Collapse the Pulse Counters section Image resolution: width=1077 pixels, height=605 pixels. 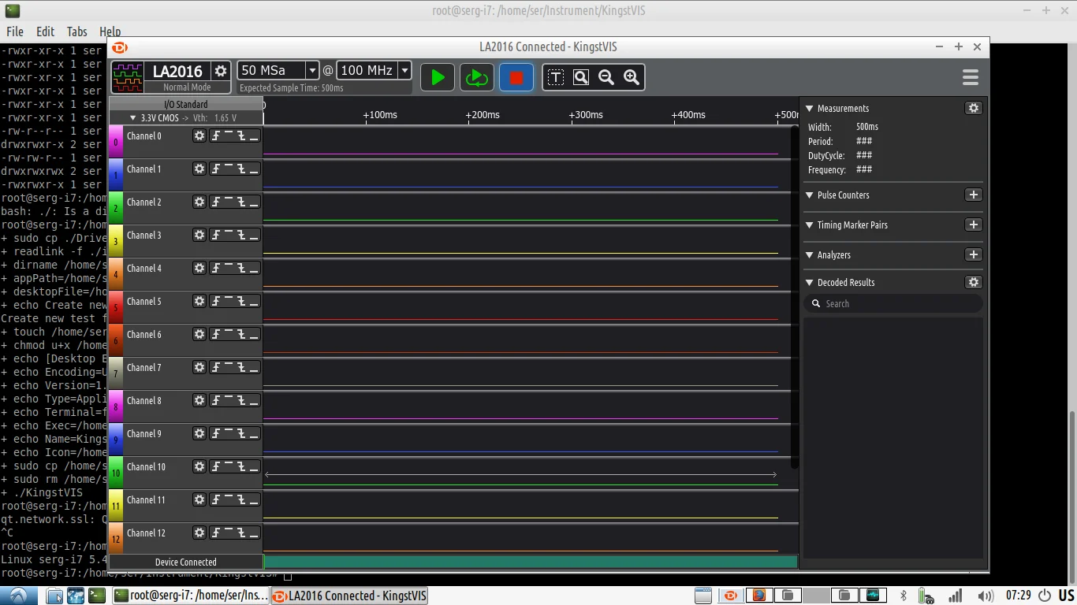(x=809, y=195)
